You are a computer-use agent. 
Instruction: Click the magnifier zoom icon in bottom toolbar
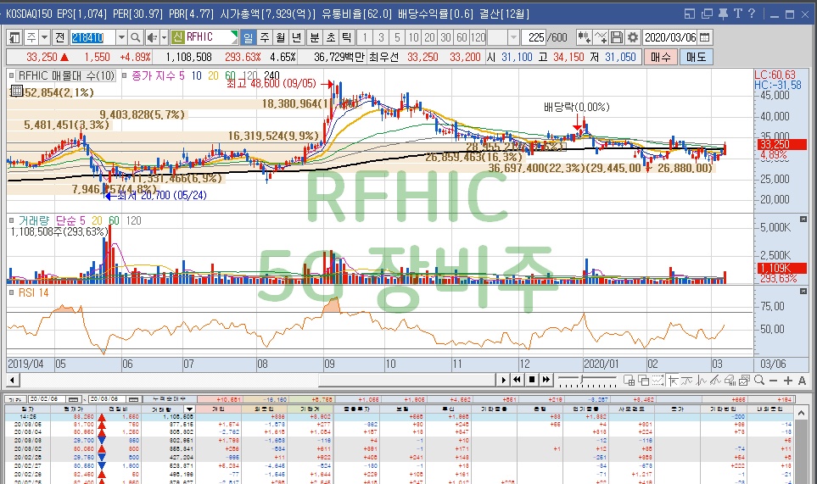758,381
